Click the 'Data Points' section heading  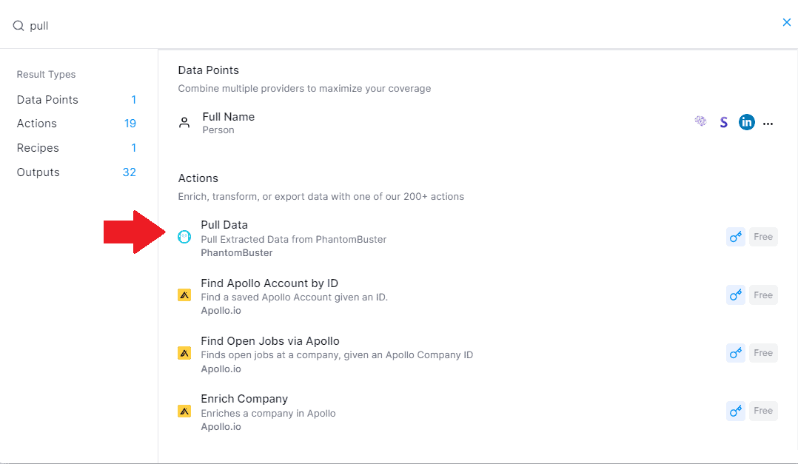(x=208, y=70)
